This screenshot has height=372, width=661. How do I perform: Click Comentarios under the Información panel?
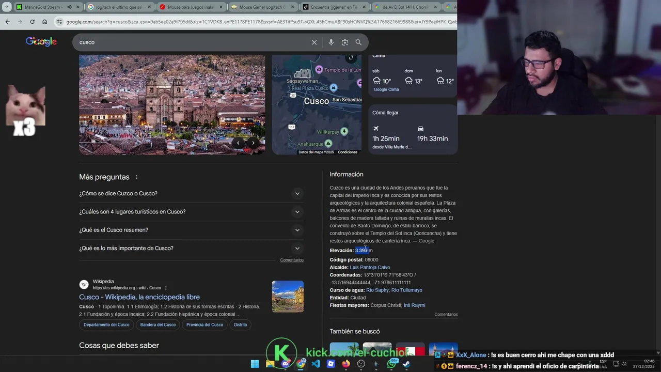[x=446, y=314]
